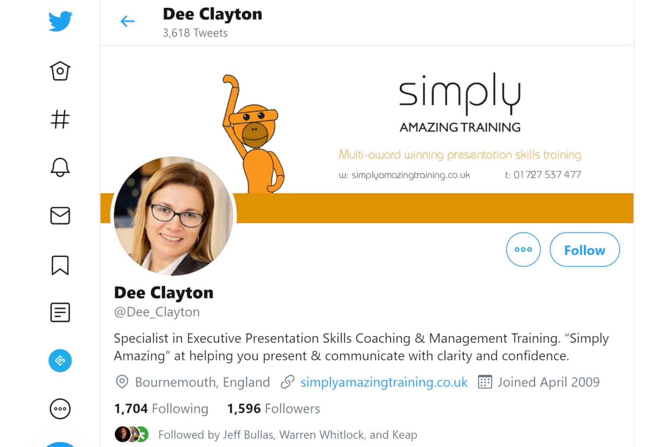Image resolution: width=657 pixels, height=447 pixels.
Task: Open More menu in left sidebar
Action: (60, 409)
